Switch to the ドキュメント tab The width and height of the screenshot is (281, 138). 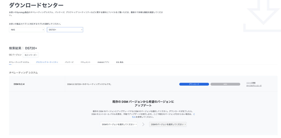pyautogui.click(x=86, y=62)
